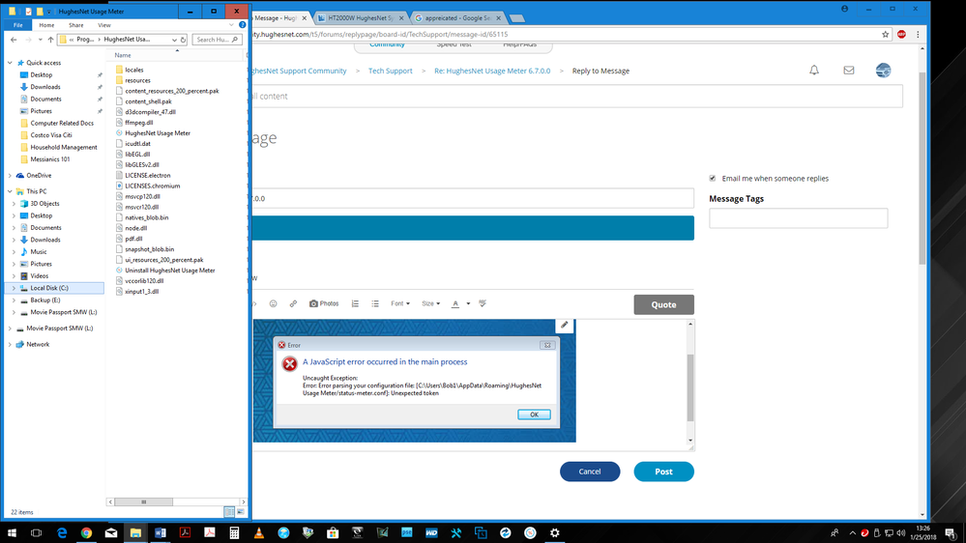Click the spell check icon
966x543 pixels.
(x=483, y=303)
